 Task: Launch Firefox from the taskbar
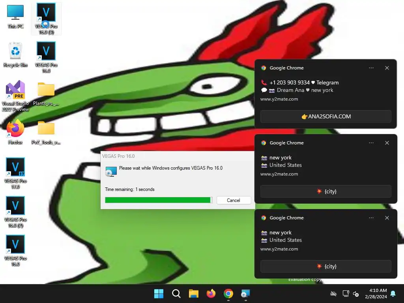(x=211, y=294)
